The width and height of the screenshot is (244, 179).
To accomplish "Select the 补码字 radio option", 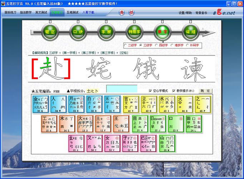I will coord(188,45).
